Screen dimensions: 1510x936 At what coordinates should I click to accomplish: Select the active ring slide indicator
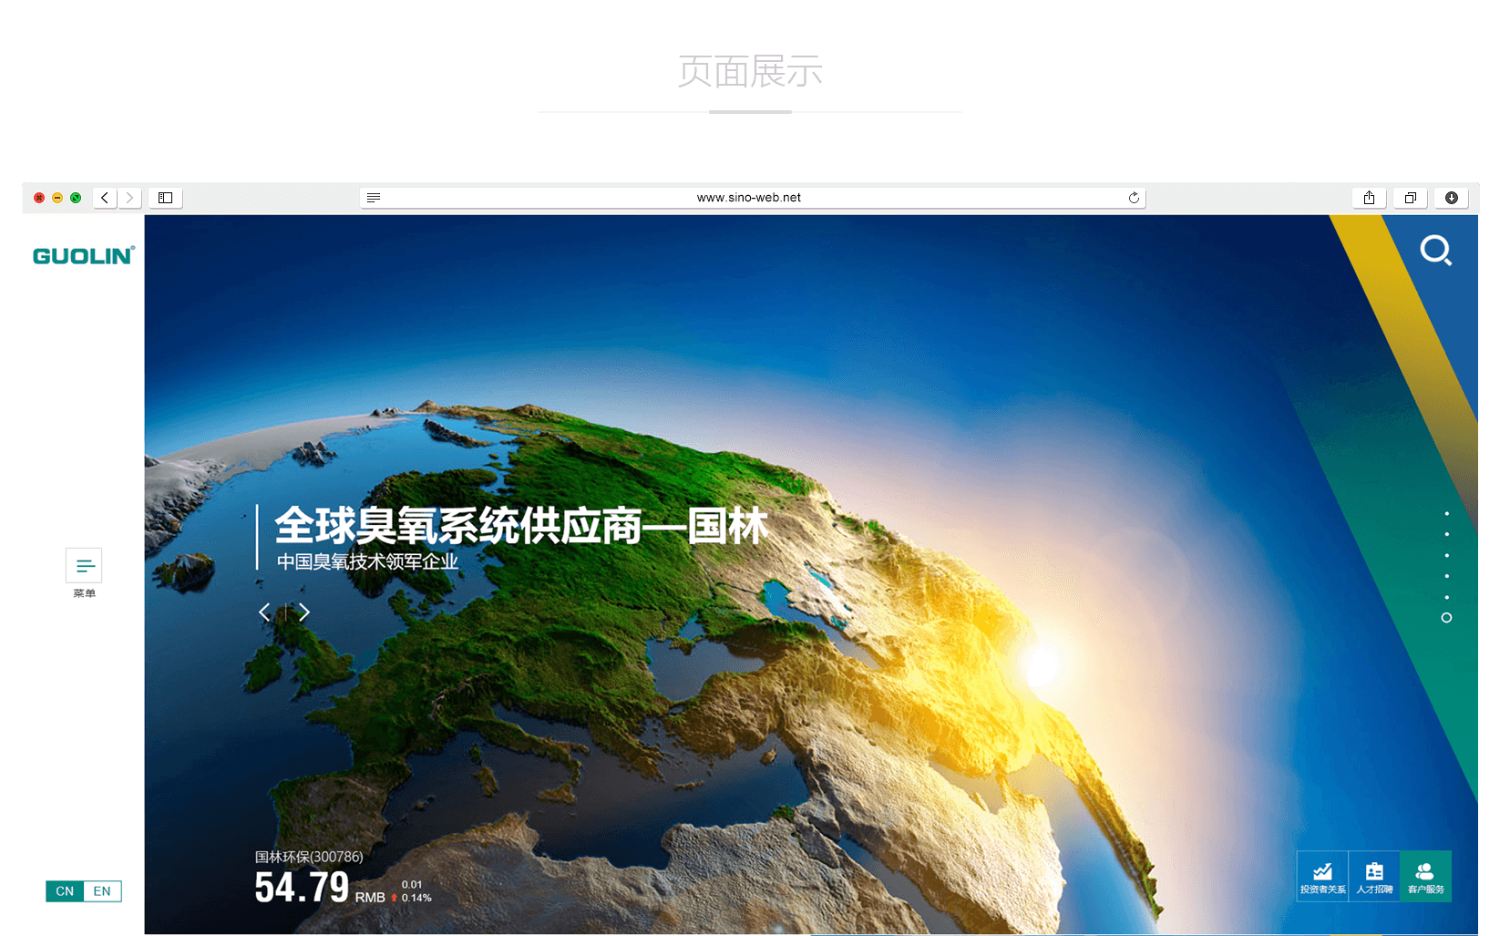(1446, 618)
